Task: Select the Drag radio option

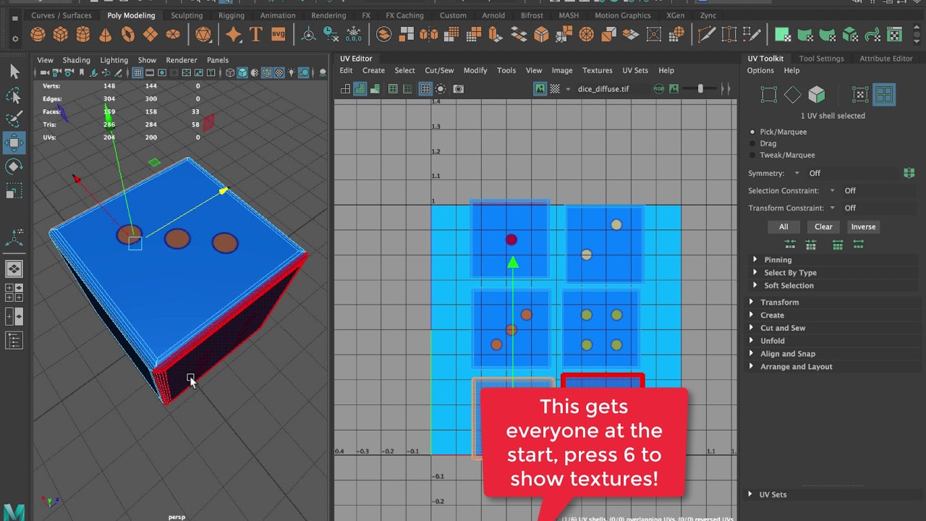Action: pos(753,143)
